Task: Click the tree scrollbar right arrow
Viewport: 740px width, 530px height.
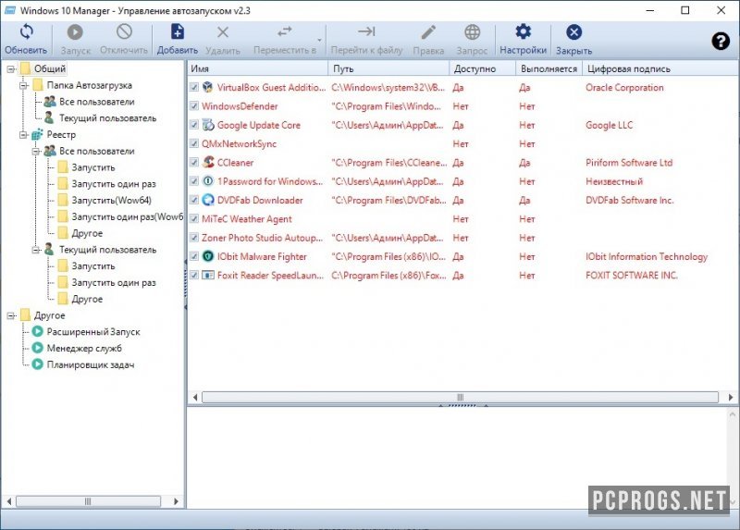Action: point(176,501)
